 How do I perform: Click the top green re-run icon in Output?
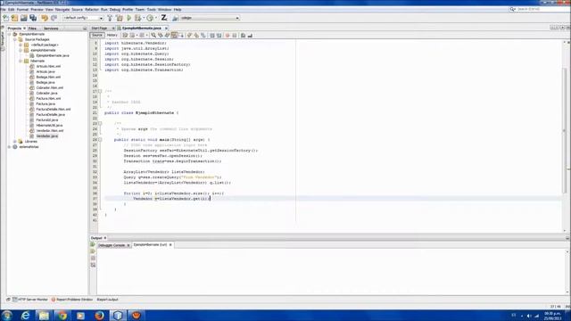click(x=93, y=244)
